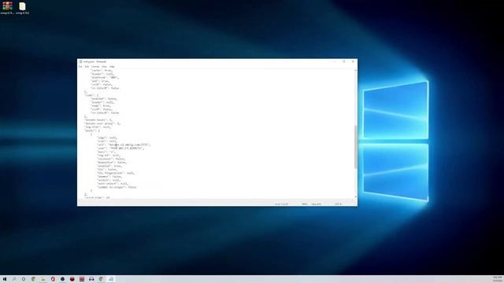The height and width of the screenshot is (283, 504).
Task: Open Opera browser from the taskbar
Action: coord(53,279)
